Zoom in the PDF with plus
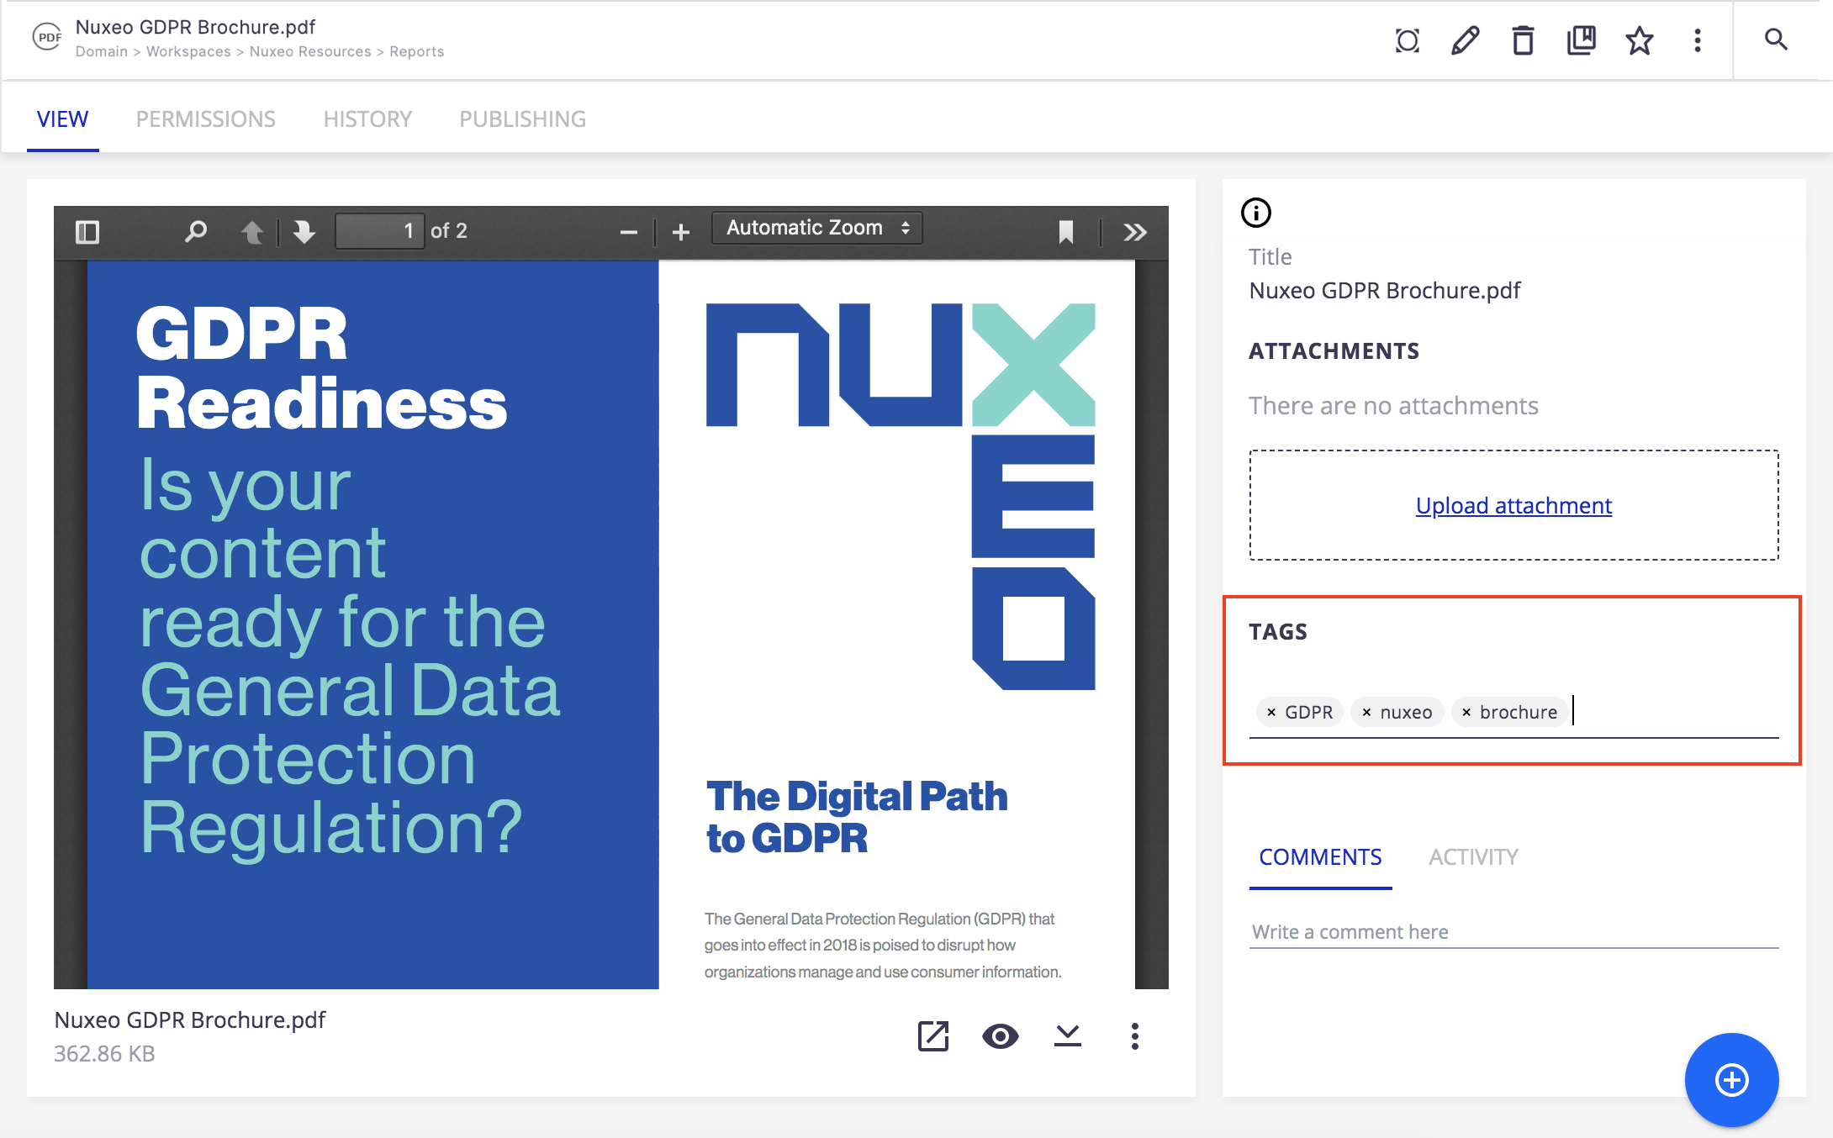1833x1138 pixels. point(681,232)
